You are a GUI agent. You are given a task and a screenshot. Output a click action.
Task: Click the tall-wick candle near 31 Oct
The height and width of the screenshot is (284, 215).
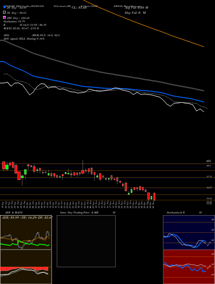pyautogui.click(x=83, y=172)
